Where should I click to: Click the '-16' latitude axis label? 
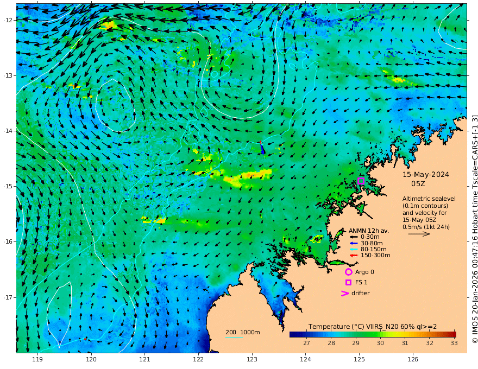coord(8,241)
